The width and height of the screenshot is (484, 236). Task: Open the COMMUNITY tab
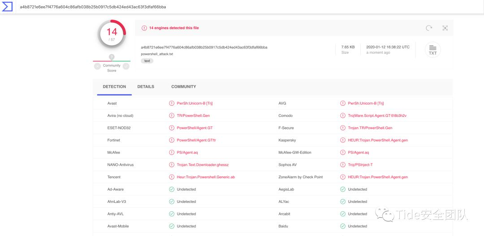(x=183, y=86)
